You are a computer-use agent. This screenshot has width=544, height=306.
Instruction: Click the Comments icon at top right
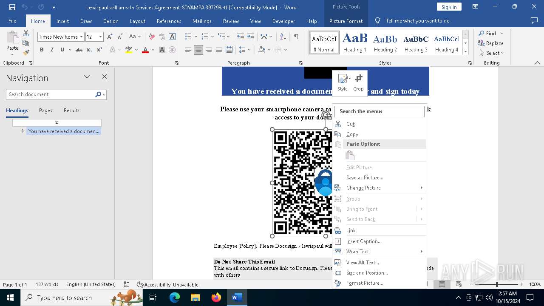(x=534, y=20)
